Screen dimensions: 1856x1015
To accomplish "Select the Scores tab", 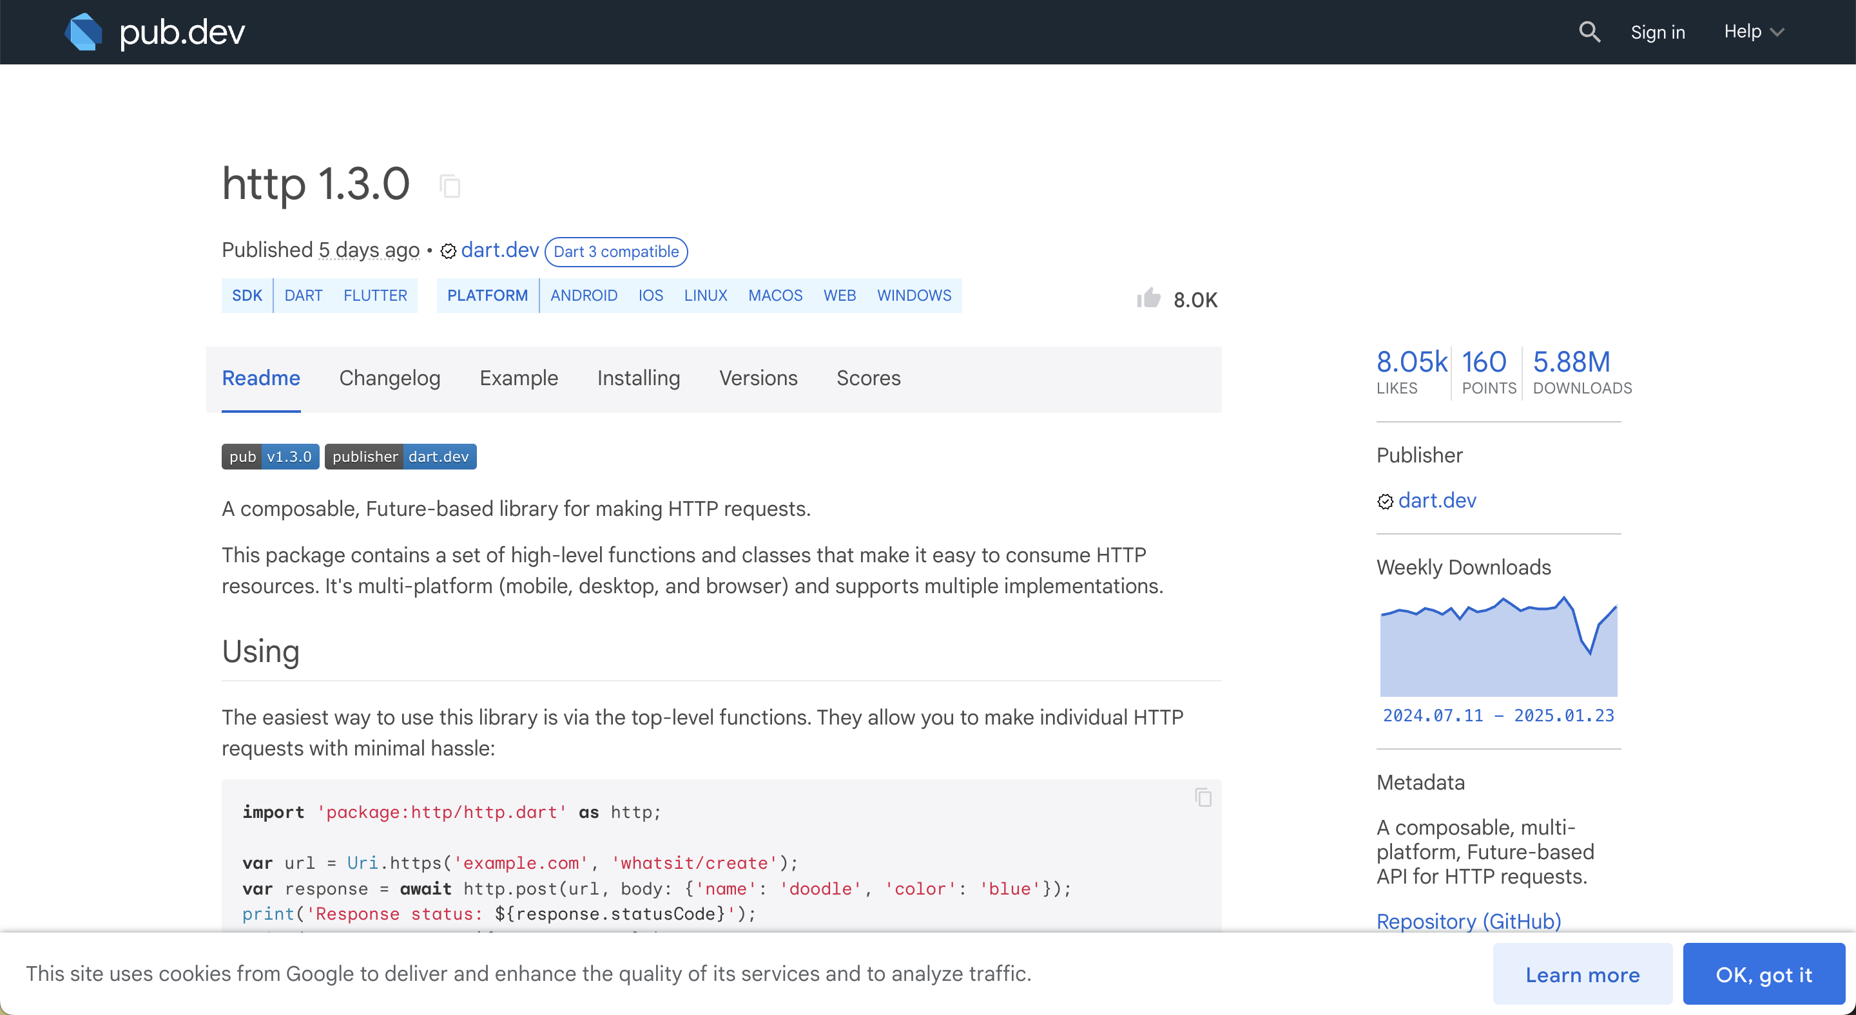I will pyautogui.click(x=868, y=379).
